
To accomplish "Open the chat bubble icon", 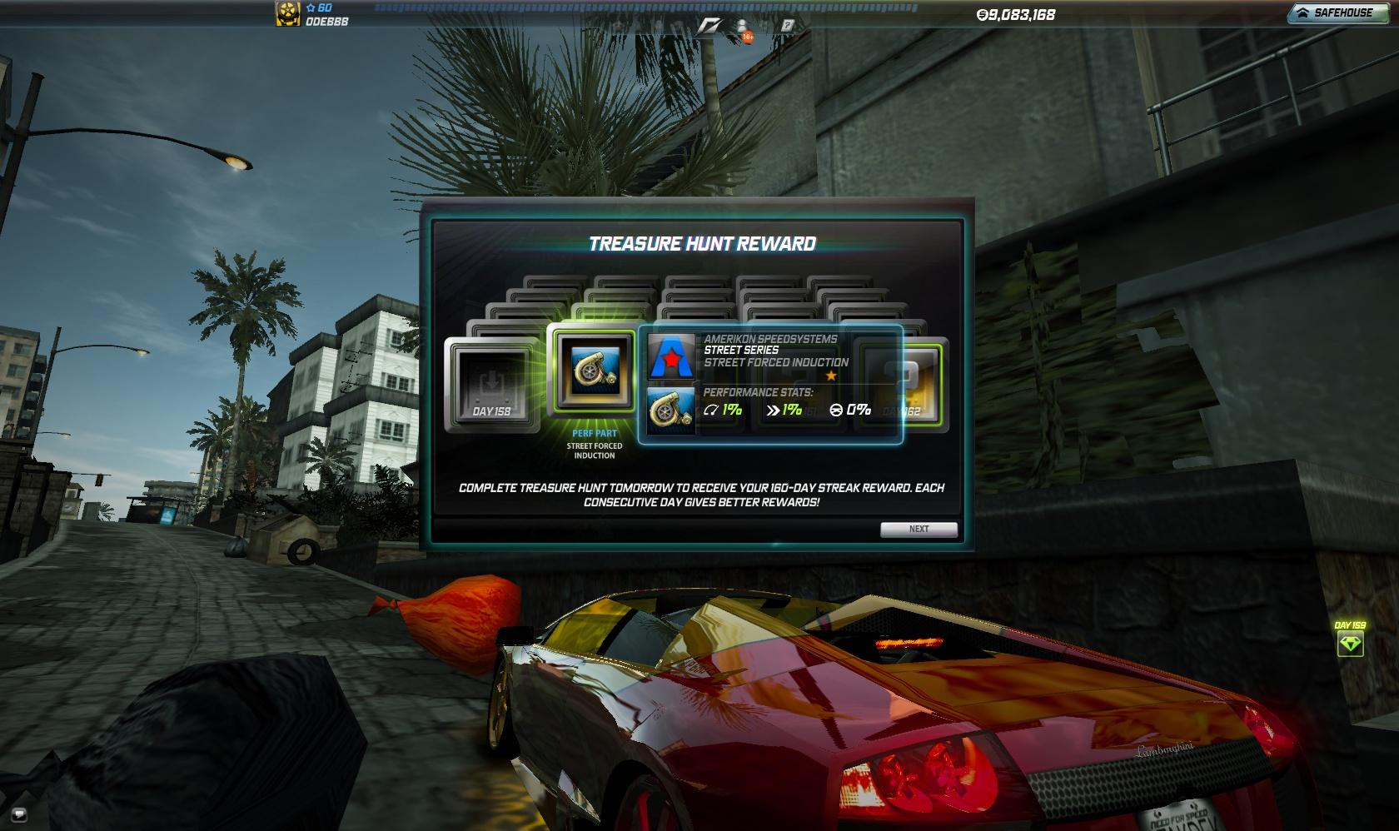I will click(x=19, y=814).
